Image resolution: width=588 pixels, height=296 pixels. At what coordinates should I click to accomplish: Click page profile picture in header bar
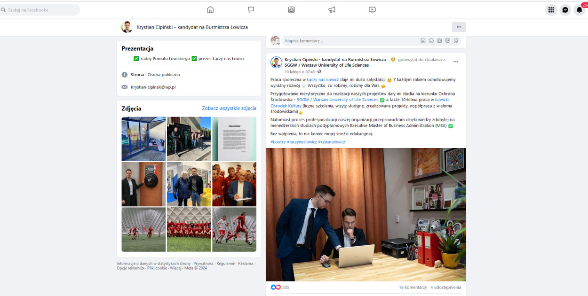click(127, 27)
